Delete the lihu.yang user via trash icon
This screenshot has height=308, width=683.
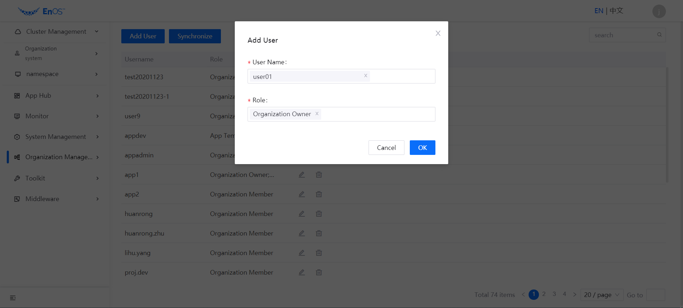[319, 253]
